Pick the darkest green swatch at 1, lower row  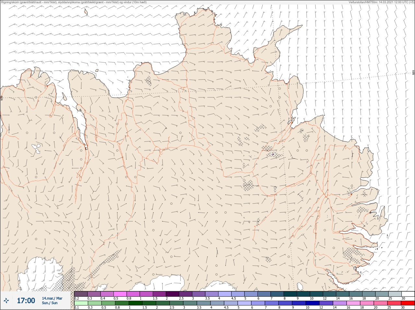tap(136, 303)
